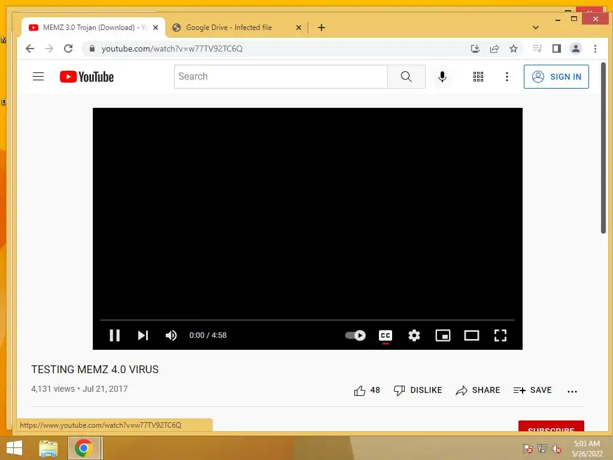Click the YouTube logo
Image resolution: width=613 pixels, height=460 pixels.
87,77
